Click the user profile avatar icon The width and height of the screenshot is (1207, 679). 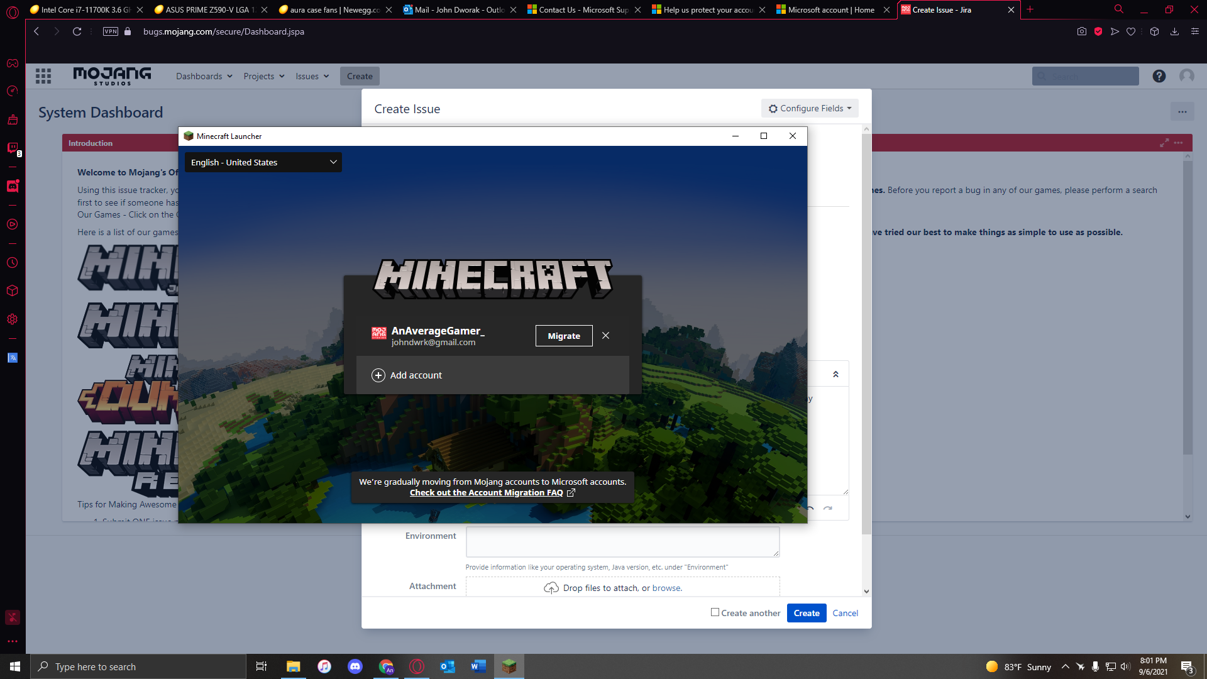(x=1186, y=76)
